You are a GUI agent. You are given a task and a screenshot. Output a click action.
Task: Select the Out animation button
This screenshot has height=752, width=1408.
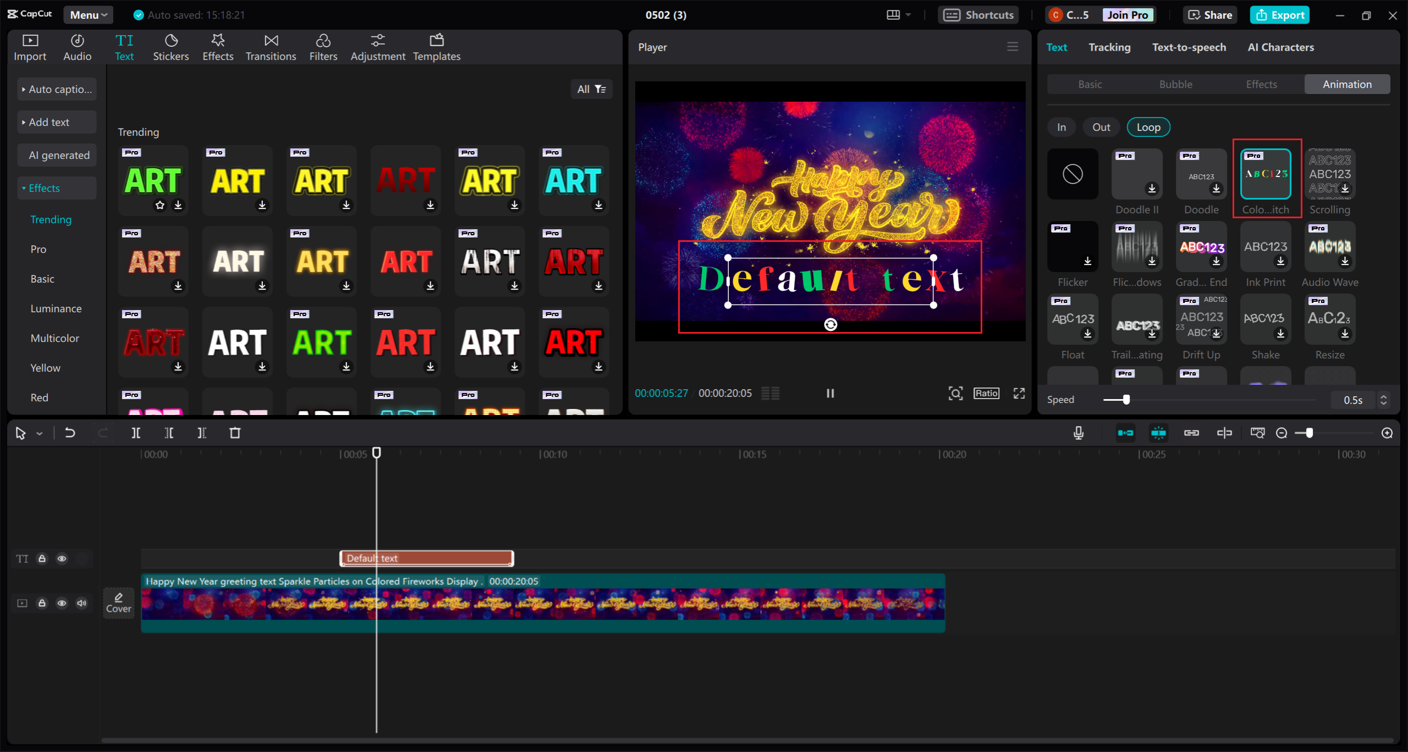click(1101, 127)
